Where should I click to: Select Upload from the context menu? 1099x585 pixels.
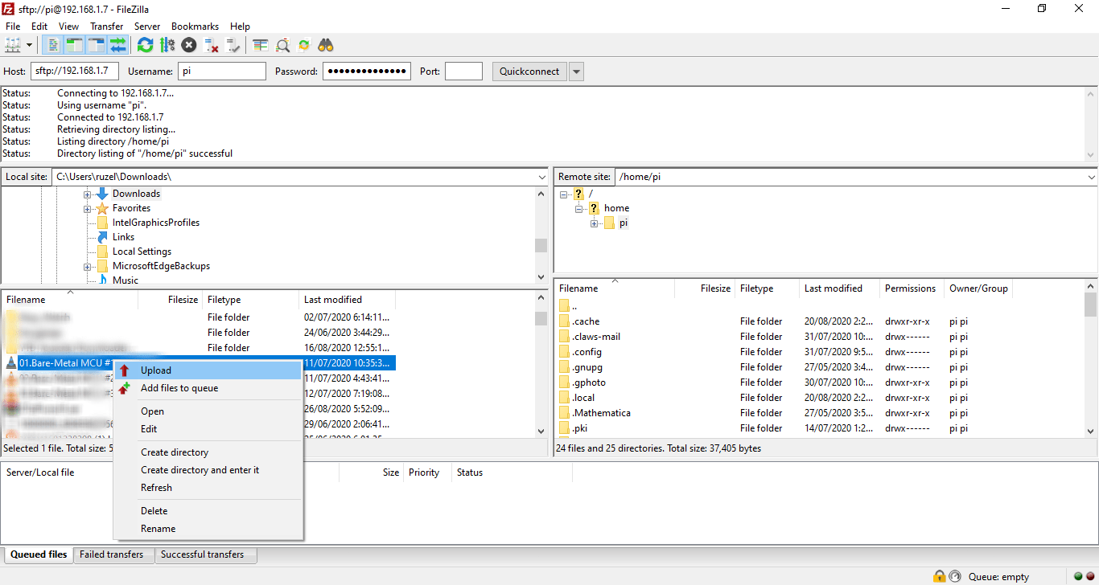point(156,370)
